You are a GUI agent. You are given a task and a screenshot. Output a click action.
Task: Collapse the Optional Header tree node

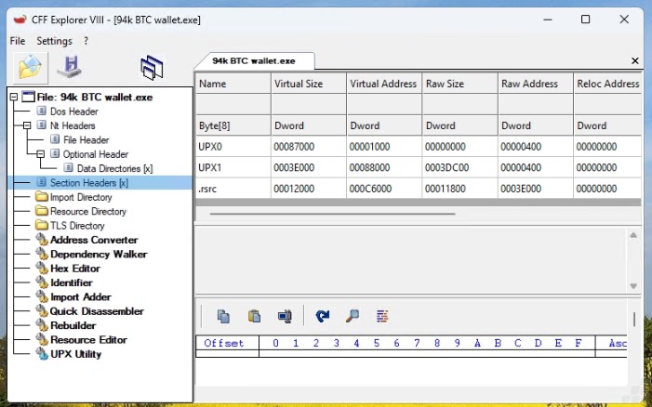click(41, 154)
